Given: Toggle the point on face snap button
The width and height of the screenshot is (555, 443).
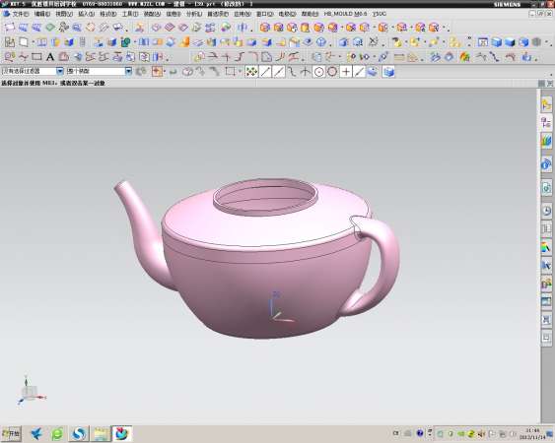Looking at the screenshot, I should tap(373, 72).
